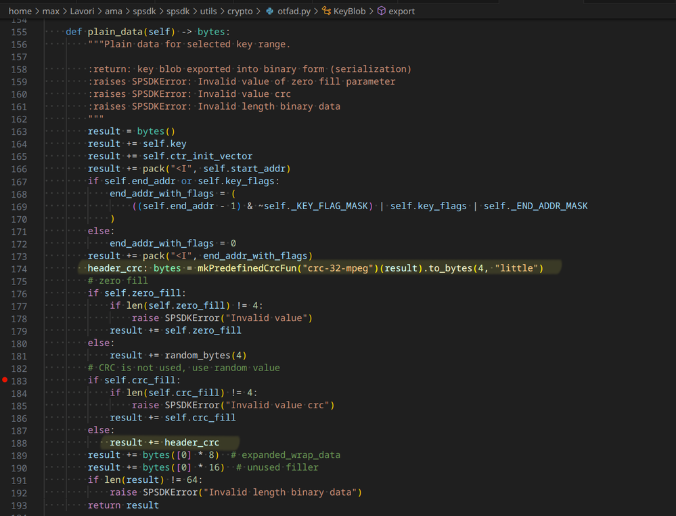This screenshot has width=676, height=516.
Task: Open the 'KeyBlob' class breadcrumb
Action: pos(350,12)
